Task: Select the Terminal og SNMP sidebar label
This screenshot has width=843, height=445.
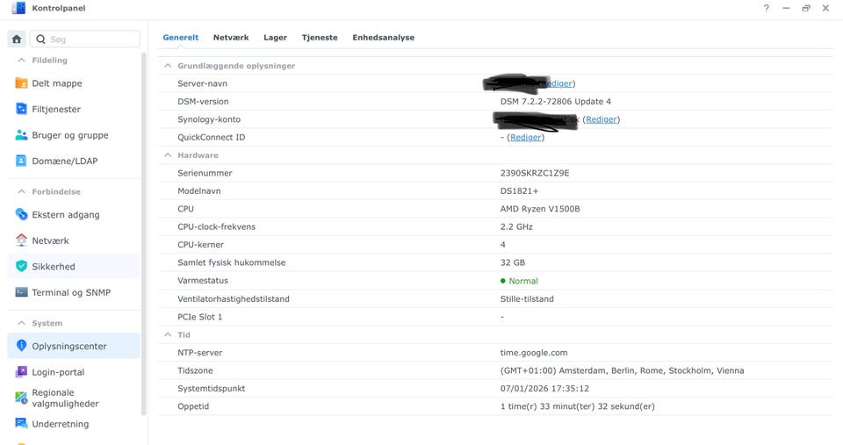Action: click(x=71, y=292)
